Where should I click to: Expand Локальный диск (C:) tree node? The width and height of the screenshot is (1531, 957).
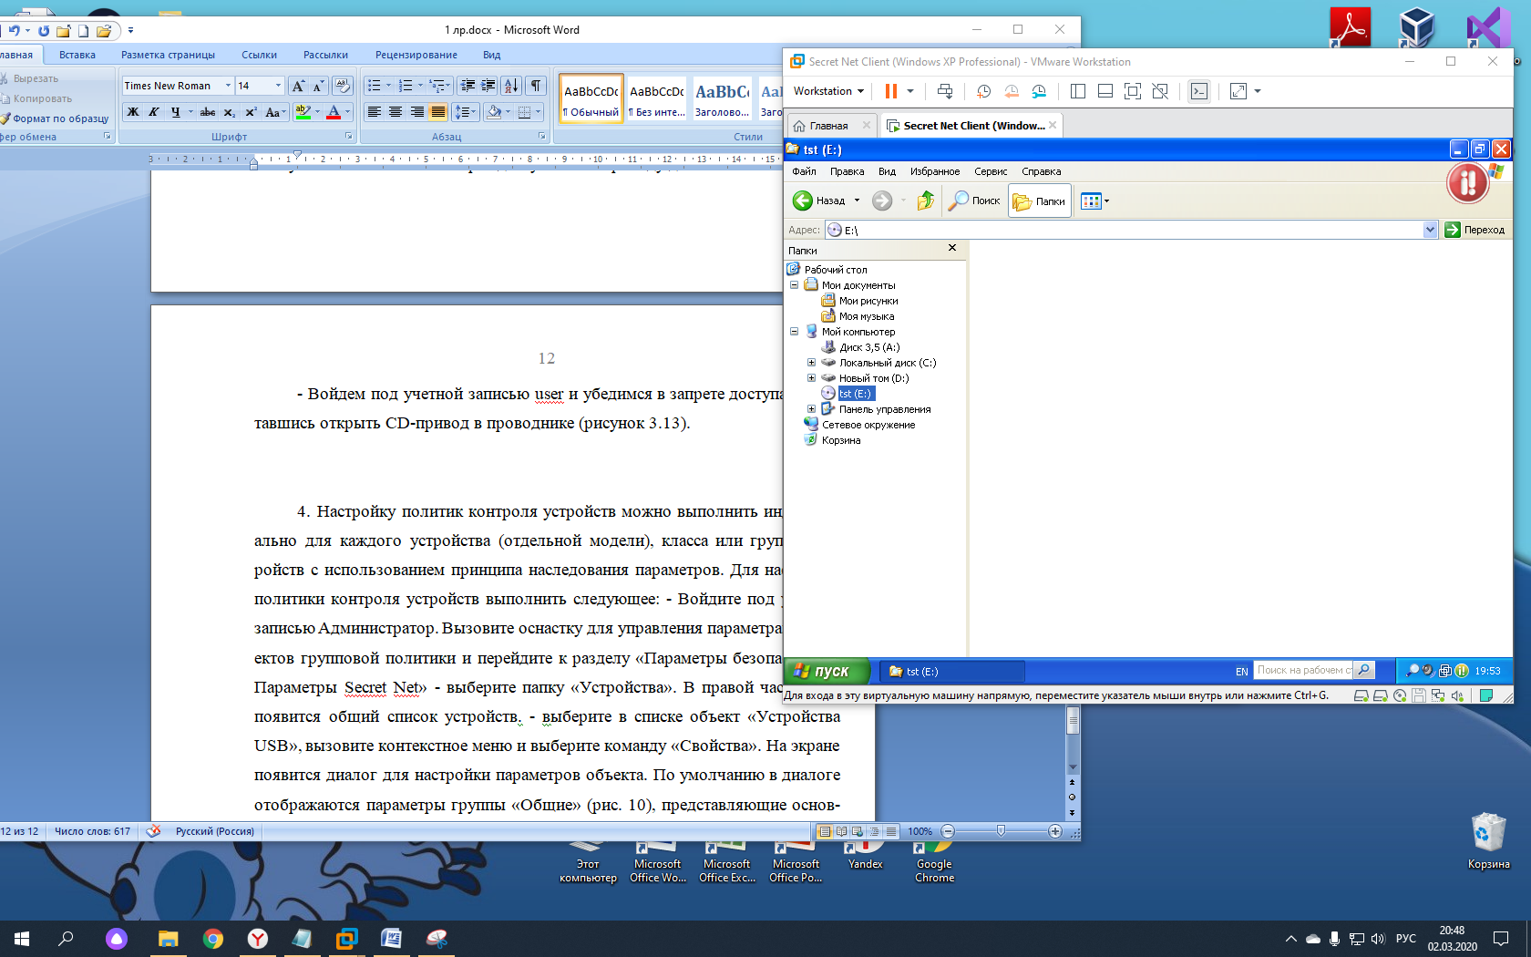coord(811,363)
